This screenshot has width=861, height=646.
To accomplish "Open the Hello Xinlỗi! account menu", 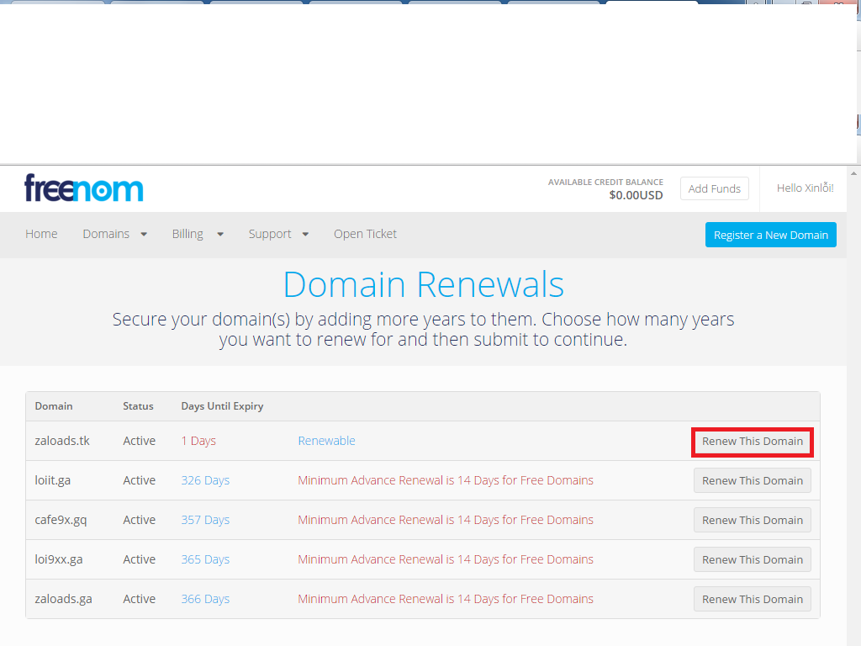I will (805, 188).
